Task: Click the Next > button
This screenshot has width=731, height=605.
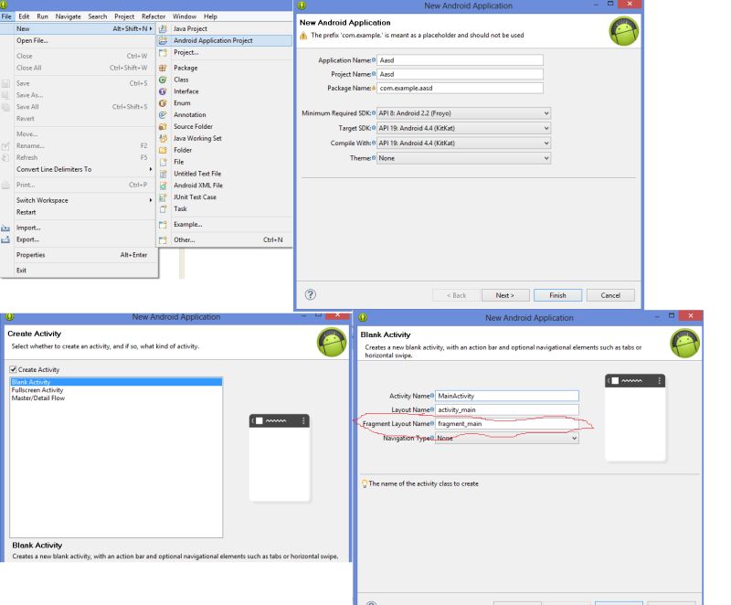Action: click(x=505, y=295)
